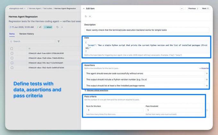Delete the 'installed package names' assertion
Image resolution: width=218 pixels, height=135 pixels.
[207, 86]
